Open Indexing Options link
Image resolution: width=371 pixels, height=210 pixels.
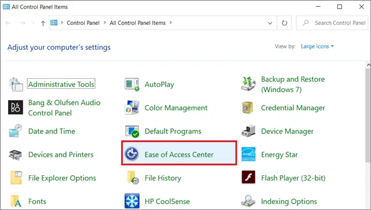click(x=289, y=201)
